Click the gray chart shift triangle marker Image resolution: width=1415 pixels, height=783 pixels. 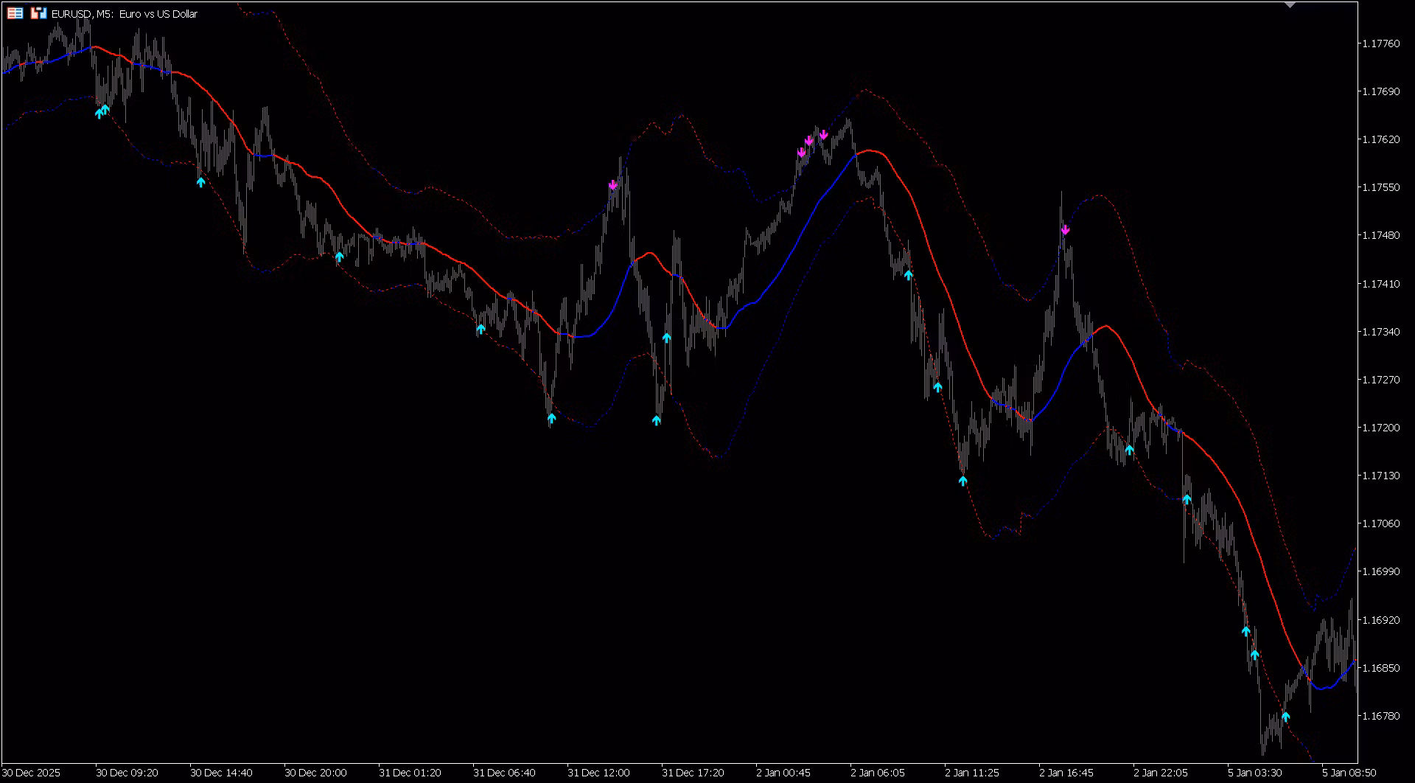(1290, 5)
